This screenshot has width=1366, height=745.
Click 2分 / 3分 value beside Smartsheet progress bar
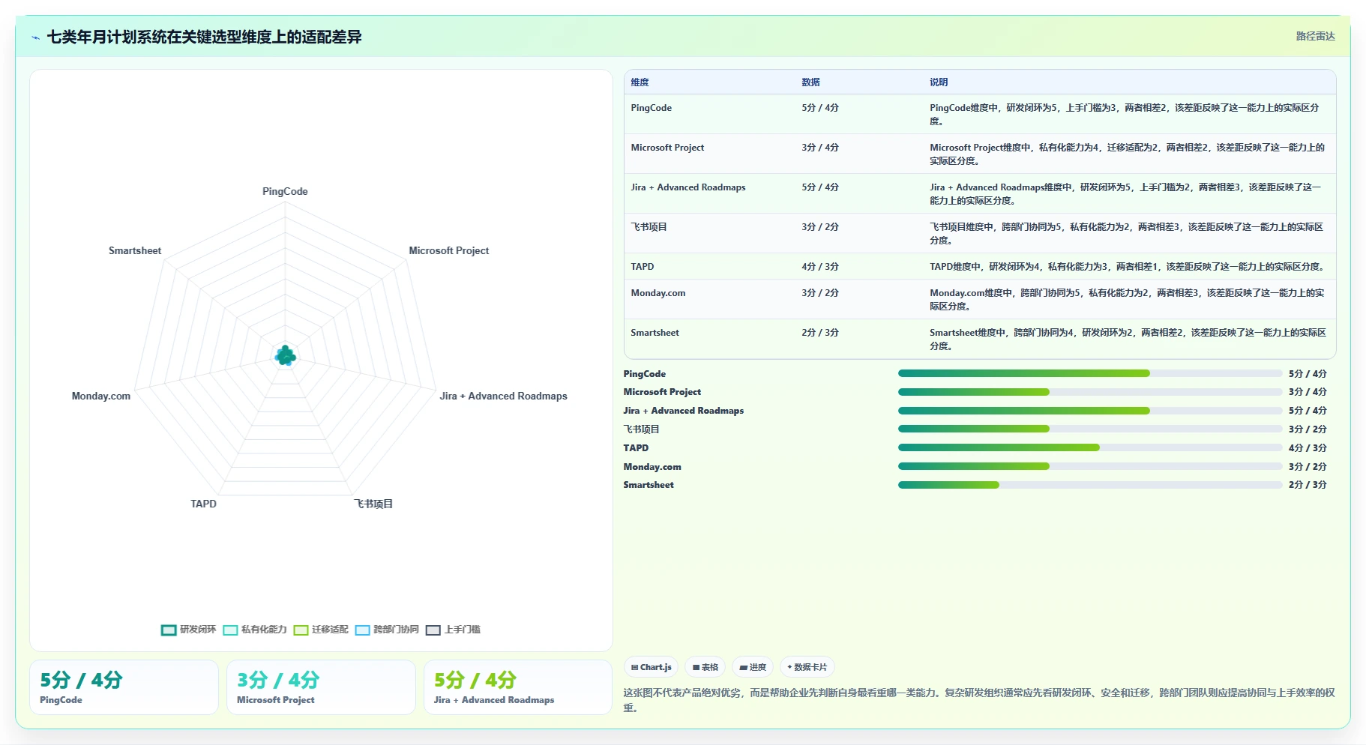tap(1308, 485)
